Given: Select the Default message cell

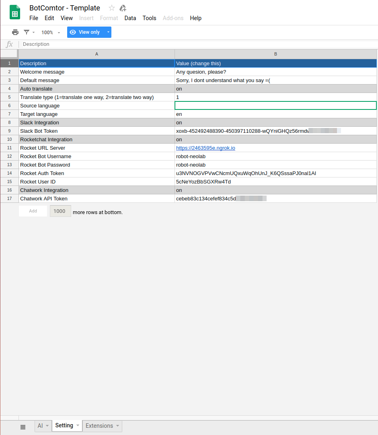Looking at the screenshot, I should point(97,80).
